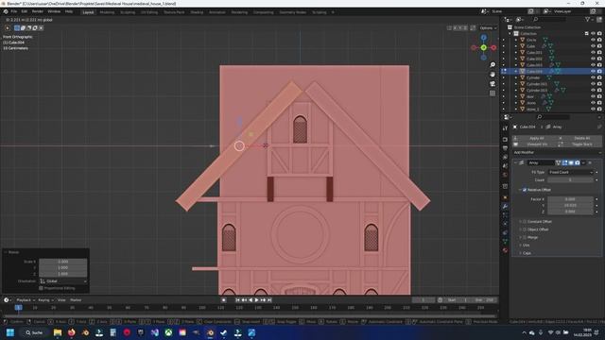Click the zoom magnifier icon in the viewport
Screen dimensions: 605x340
tap(493, 65)
